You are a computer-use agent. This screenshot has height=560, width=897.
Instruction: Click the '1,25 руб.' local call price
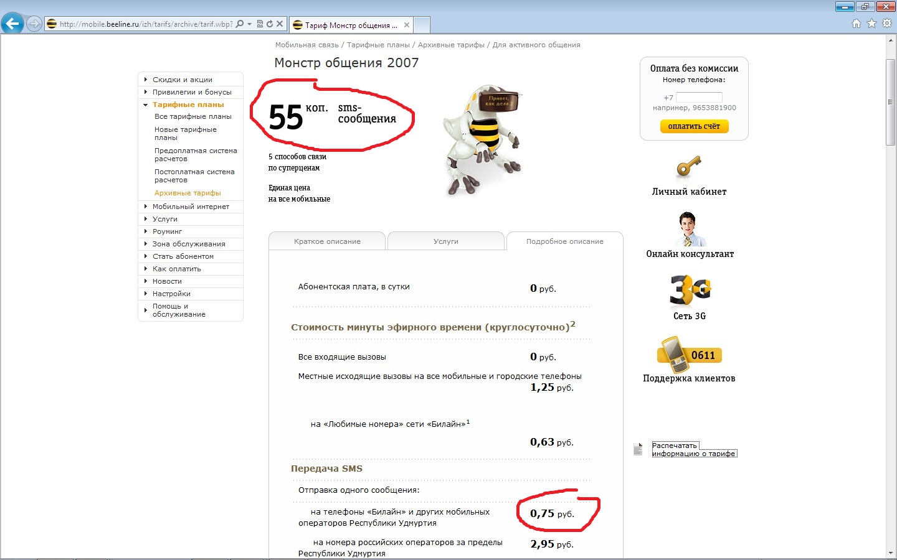pos(552,387)
